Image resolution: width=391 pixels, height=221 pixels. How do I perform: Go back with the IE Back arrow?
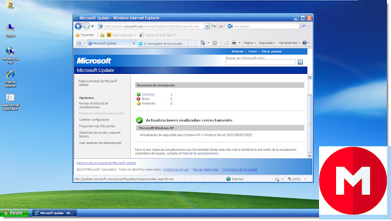(78, 26)
